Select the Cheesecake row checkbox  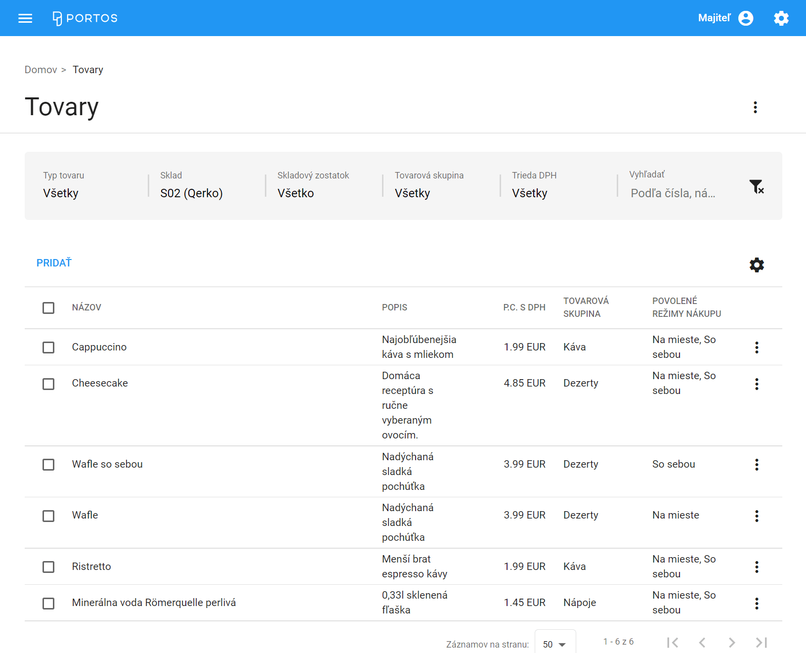(x=48, y=384)
